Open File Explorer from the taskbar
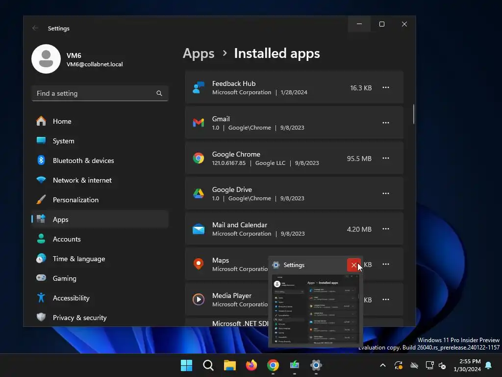Image resolution: width=502 pixels, height=377 pixels. tap(229, 365)
